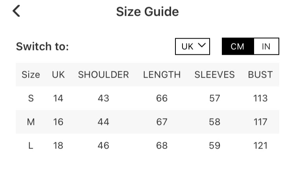This screenshot has width=295, height=184.
Task: Click the 'Switch to:' label
Action: [x=42, y=46]
